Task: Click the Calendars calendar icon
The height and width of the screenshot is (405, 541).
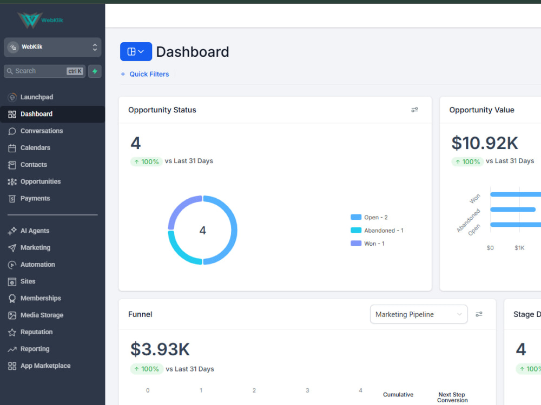Action: point(12,148)
